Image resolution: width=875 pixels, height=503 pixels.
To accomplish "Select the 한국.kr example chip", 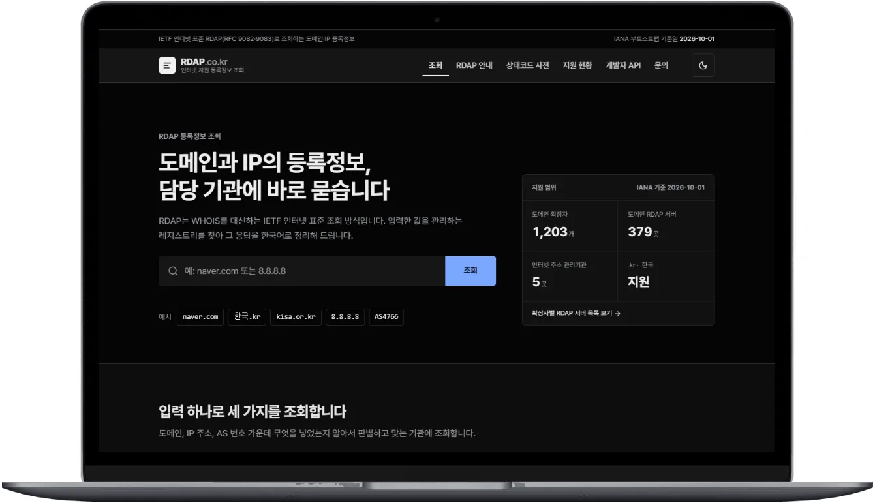I will pyautogui.click(x=247, y=317).
